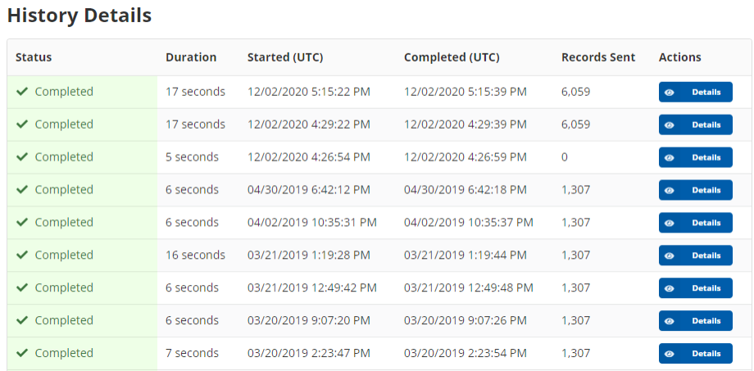754x371 pixels.
Task: Click eye icon for 04/02/2019 run
Action: (670, 224)
